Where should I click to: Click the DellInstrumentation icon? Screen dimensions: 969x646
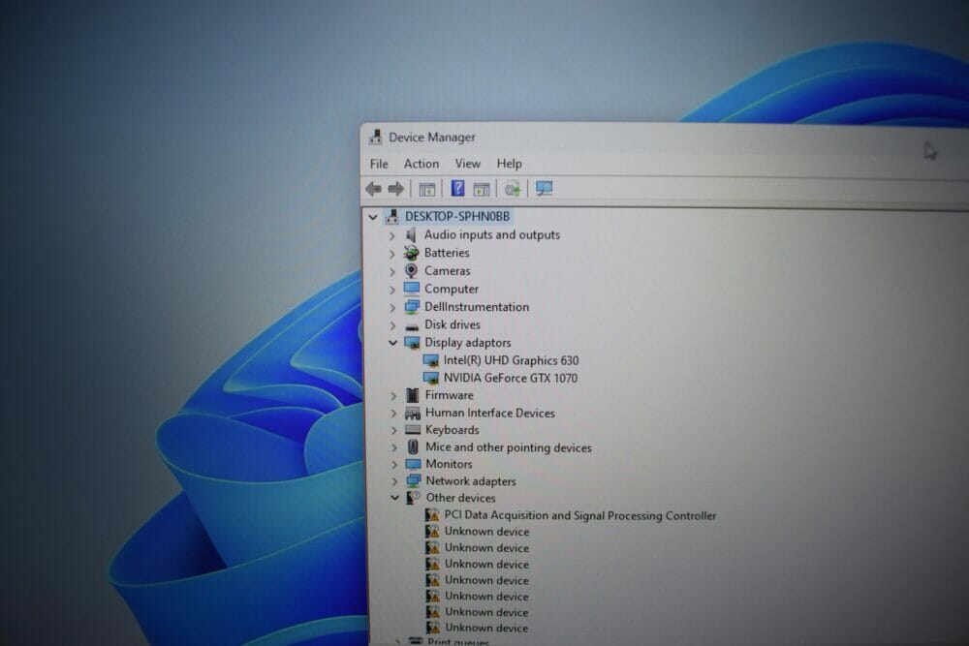coord(412,306)
